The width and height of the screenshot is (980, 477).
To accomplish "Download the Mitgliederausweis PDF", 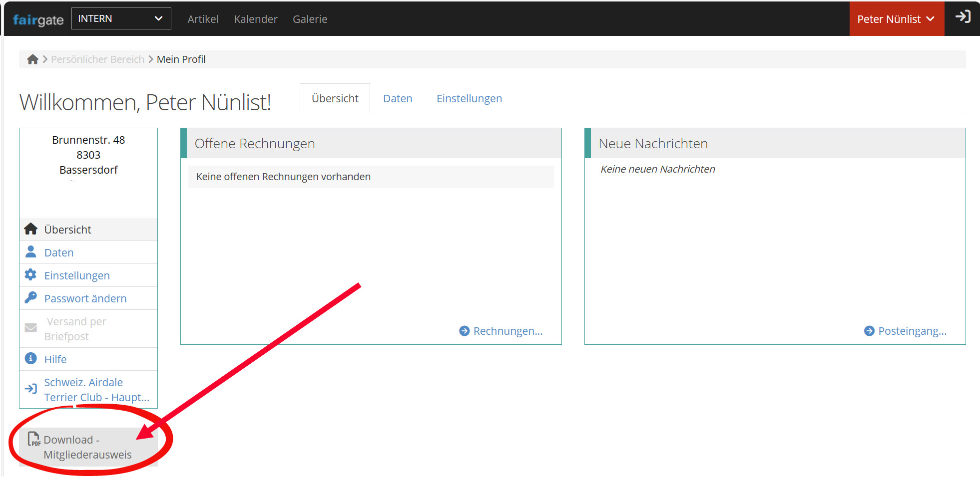I will click(x=88, y=447).
